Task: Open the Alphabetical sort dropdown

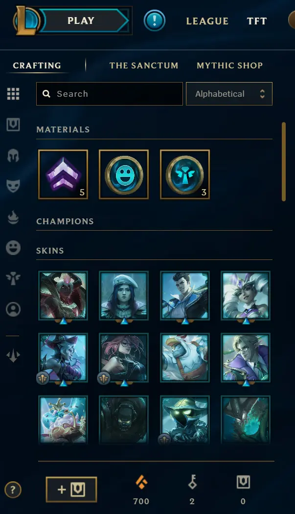Action: coord(229,94)
